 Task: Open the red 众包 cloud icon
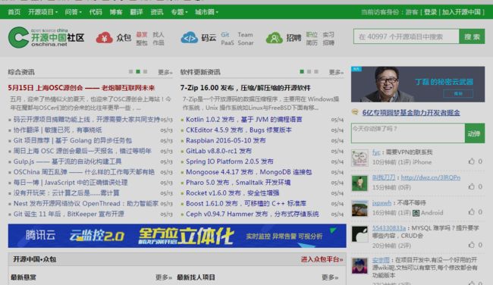click(105, 38)
